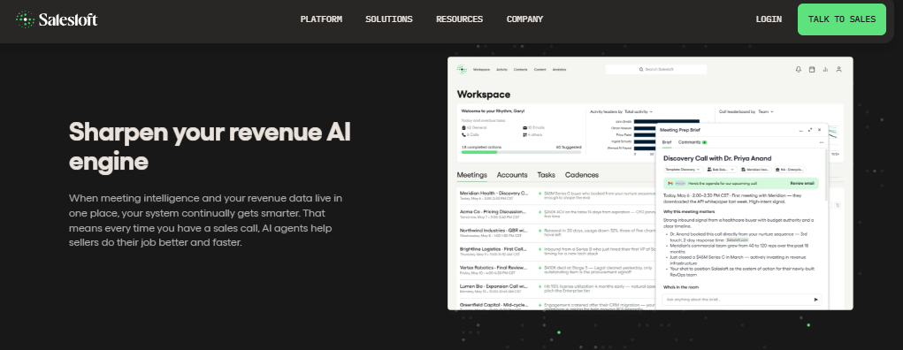Close the Meeting Prep Brief panel
This screenshot has width=903, height=350.
pyautogui.click(x=820, y=130)
